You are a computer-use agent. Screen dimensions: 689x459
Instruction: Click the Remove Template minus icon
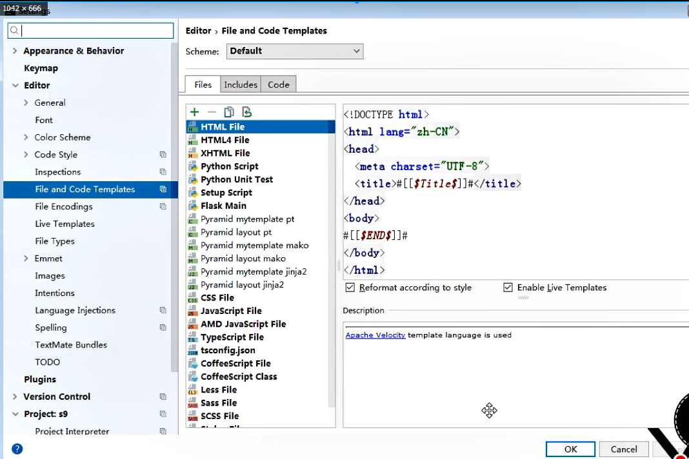tap(212, 112)
